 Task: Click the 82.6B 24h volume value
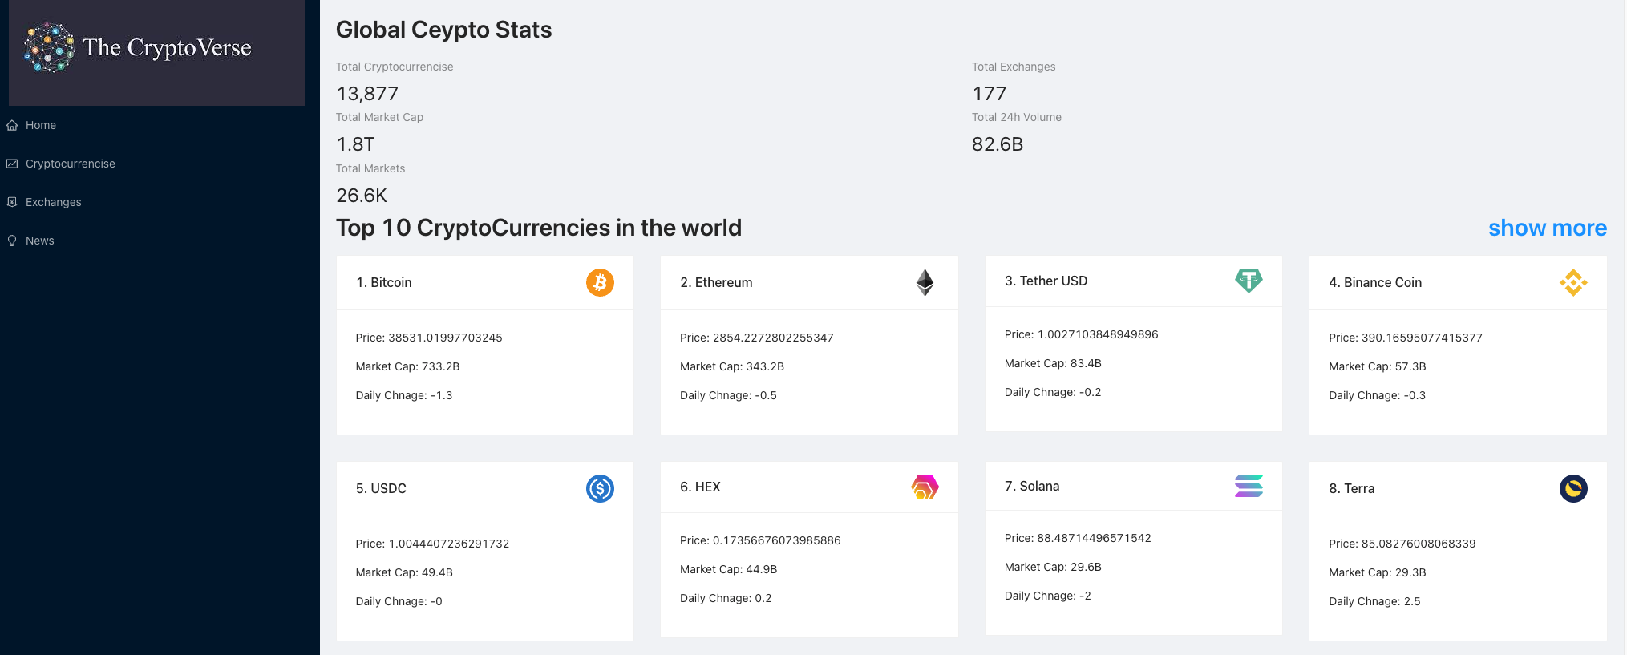click(x=998, y=144)
